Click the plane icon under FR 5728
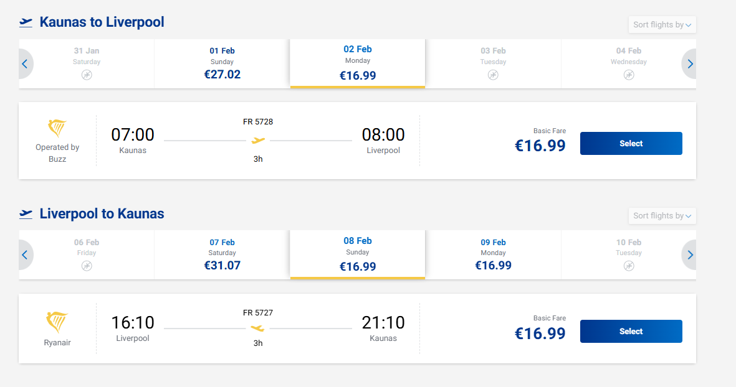Image resolution: width=736 pixels, height=387 pixels. pyautogui.click(x=258, y=141)
